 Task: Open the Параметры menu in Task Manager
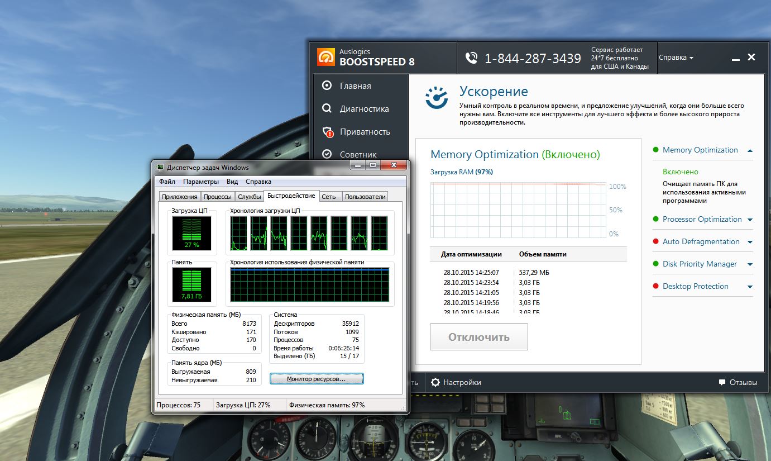pos(201,182)
